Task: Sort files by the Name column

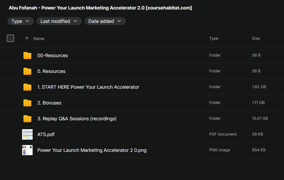Action: coord(39,39)
